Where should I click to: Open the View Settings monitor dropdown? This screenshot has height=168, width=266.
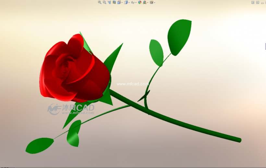(154, 3)
